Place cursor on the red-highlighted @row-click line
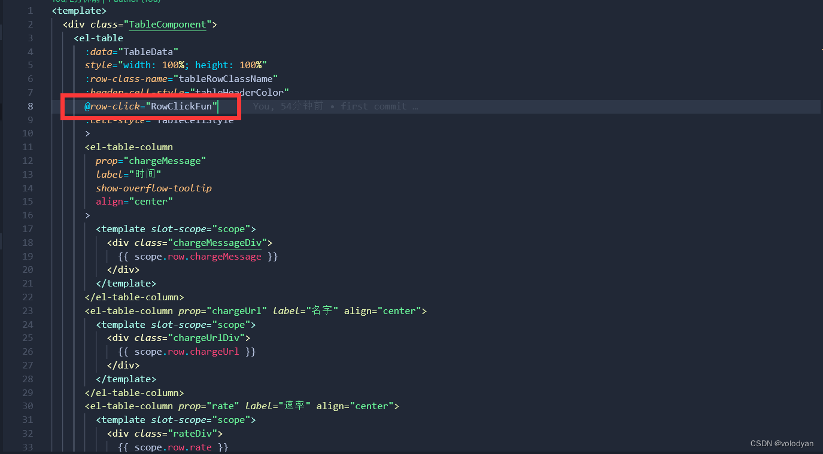Screen dimensions: 823x454 (x=150, y=106)
